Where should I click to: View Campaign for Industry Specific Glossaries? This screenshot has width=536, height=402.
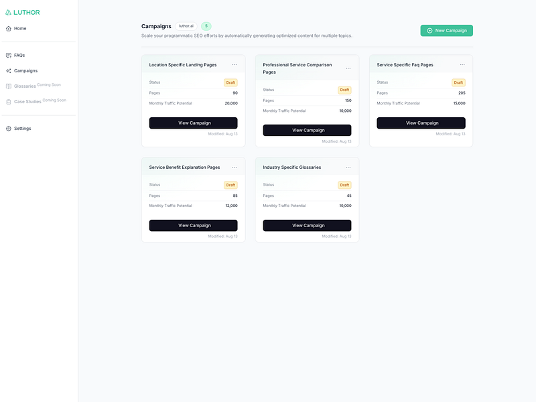click(307, 226)
